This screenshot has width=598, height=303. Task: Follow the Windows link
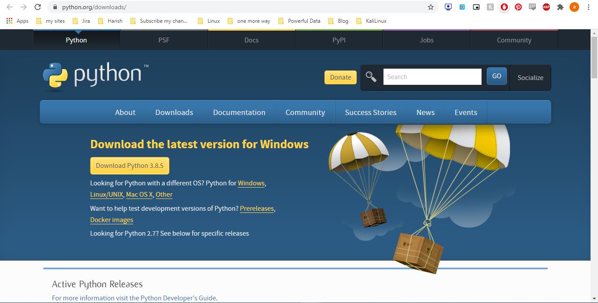click(x=251, y=183)
